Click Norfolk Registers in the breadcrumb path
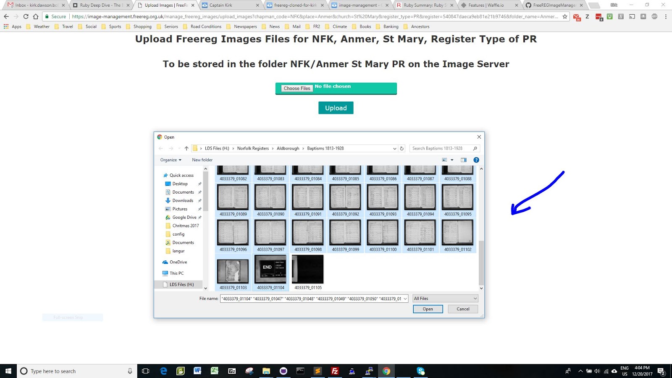The width and height of the screenshot is (672, 378). [x=253, y=148]
